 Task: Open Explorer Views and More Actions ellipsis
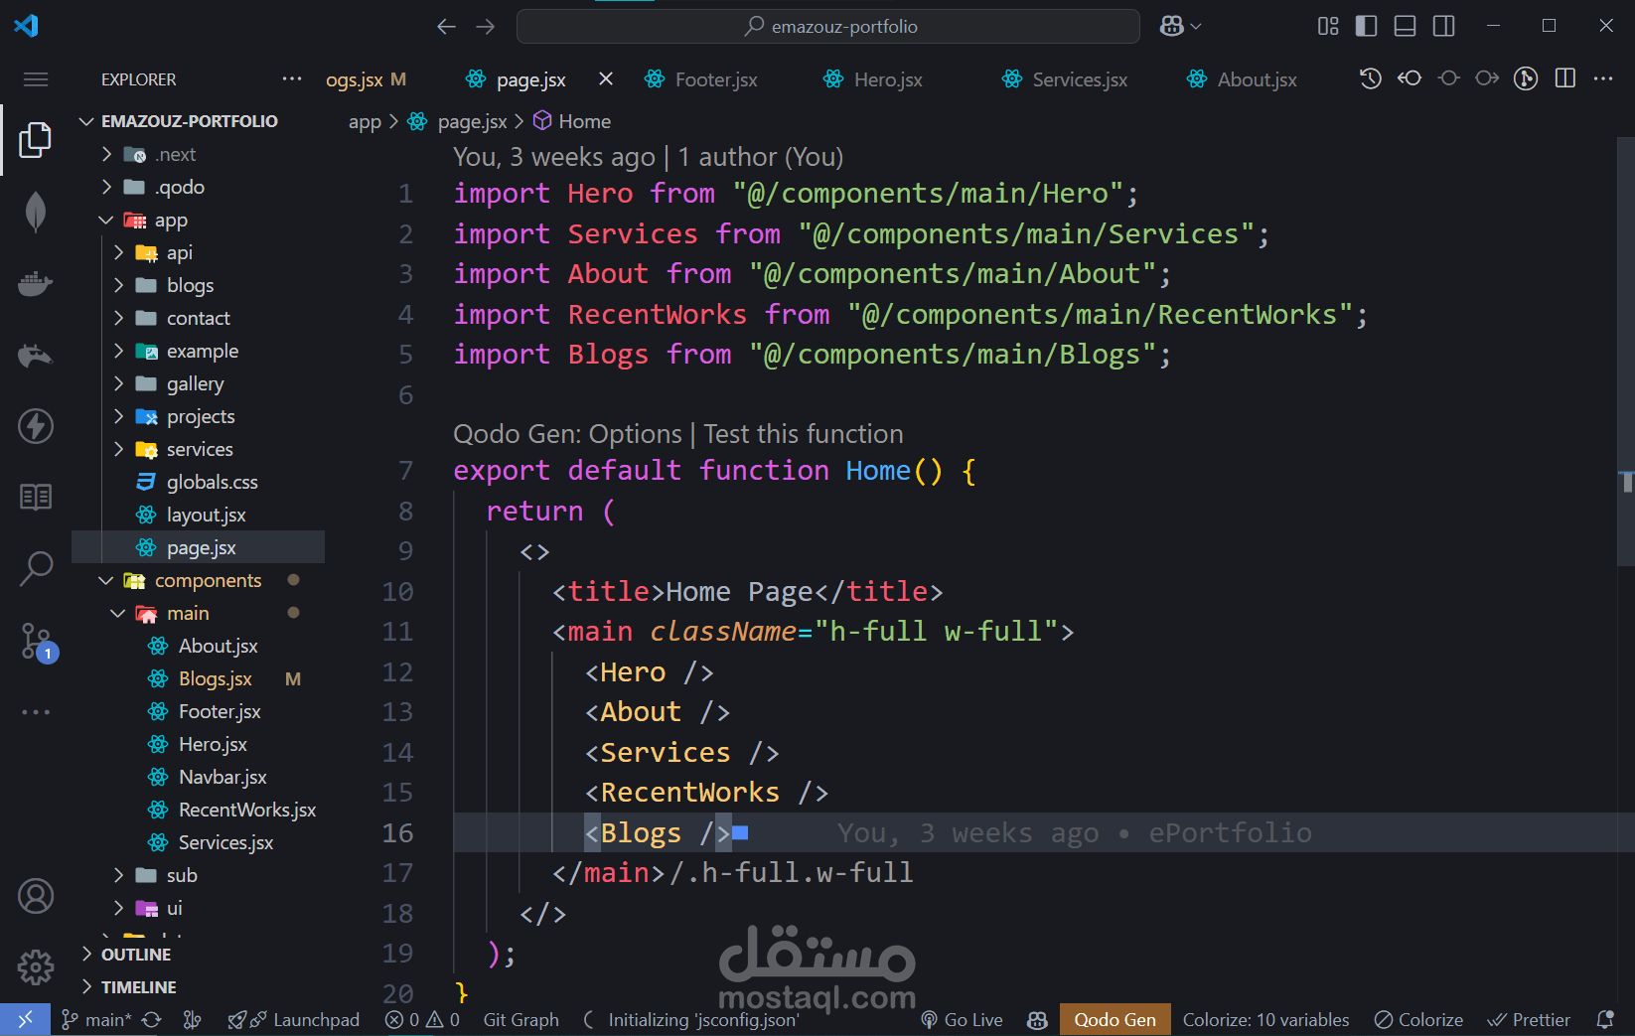click(292, 78)
